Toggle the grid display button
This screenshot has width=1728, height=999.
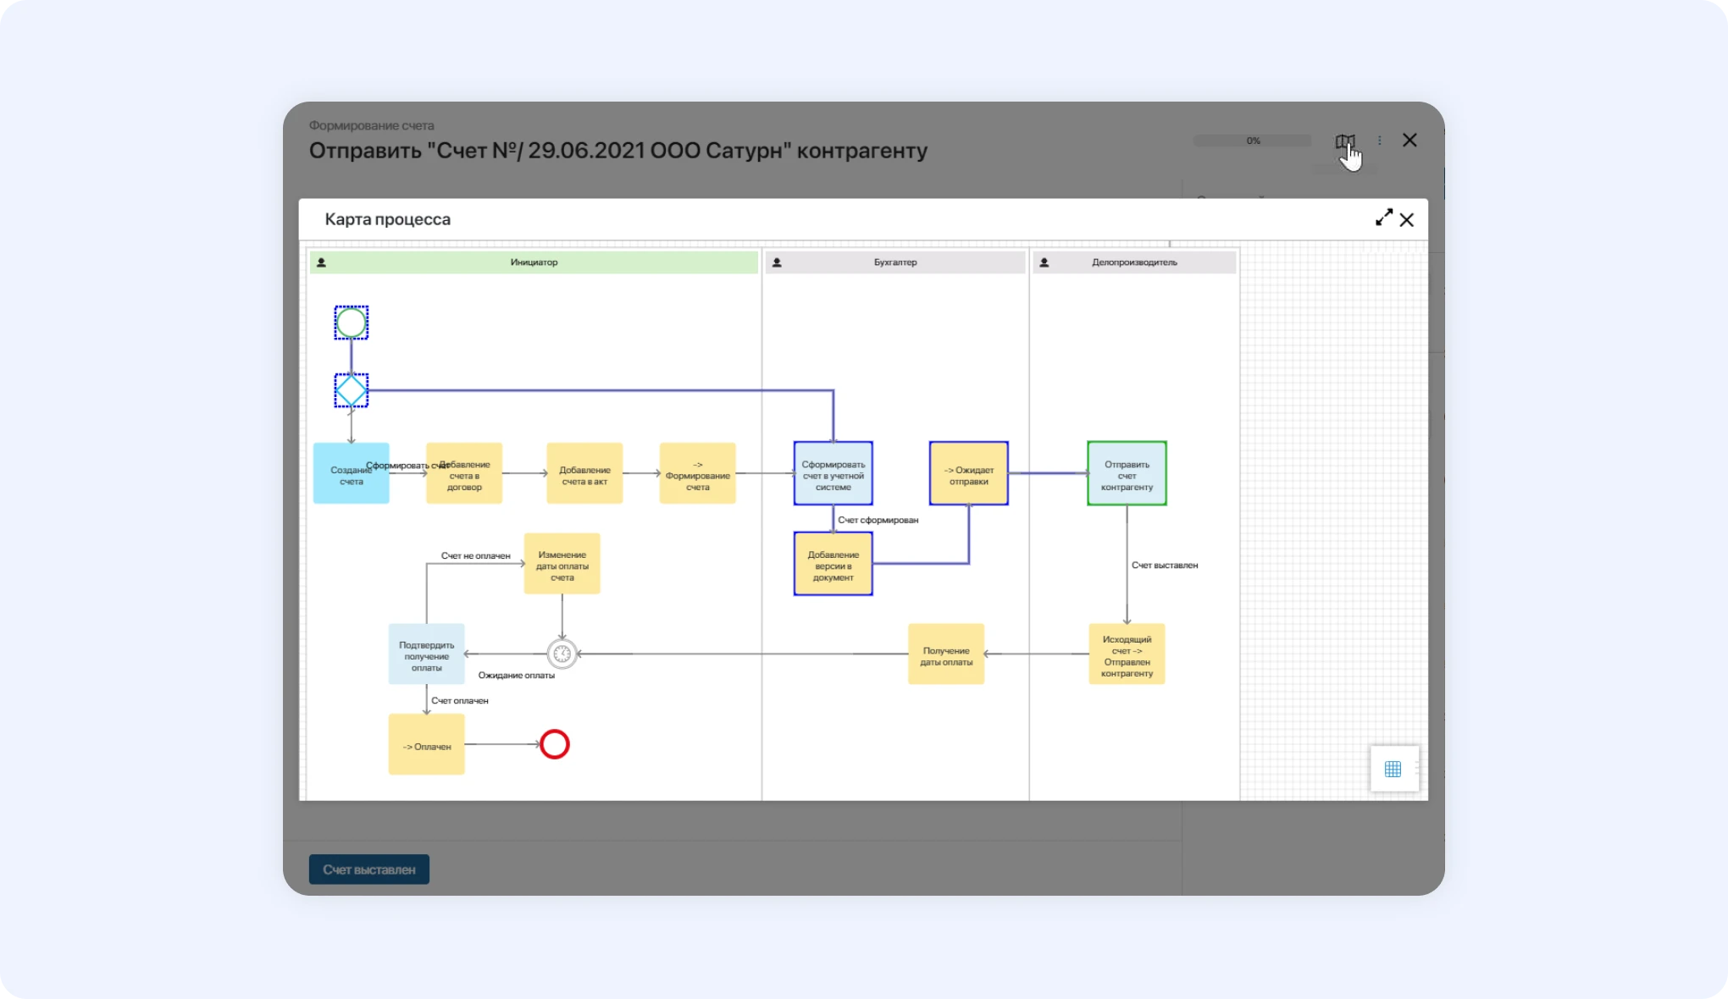tap(1393, 769)
